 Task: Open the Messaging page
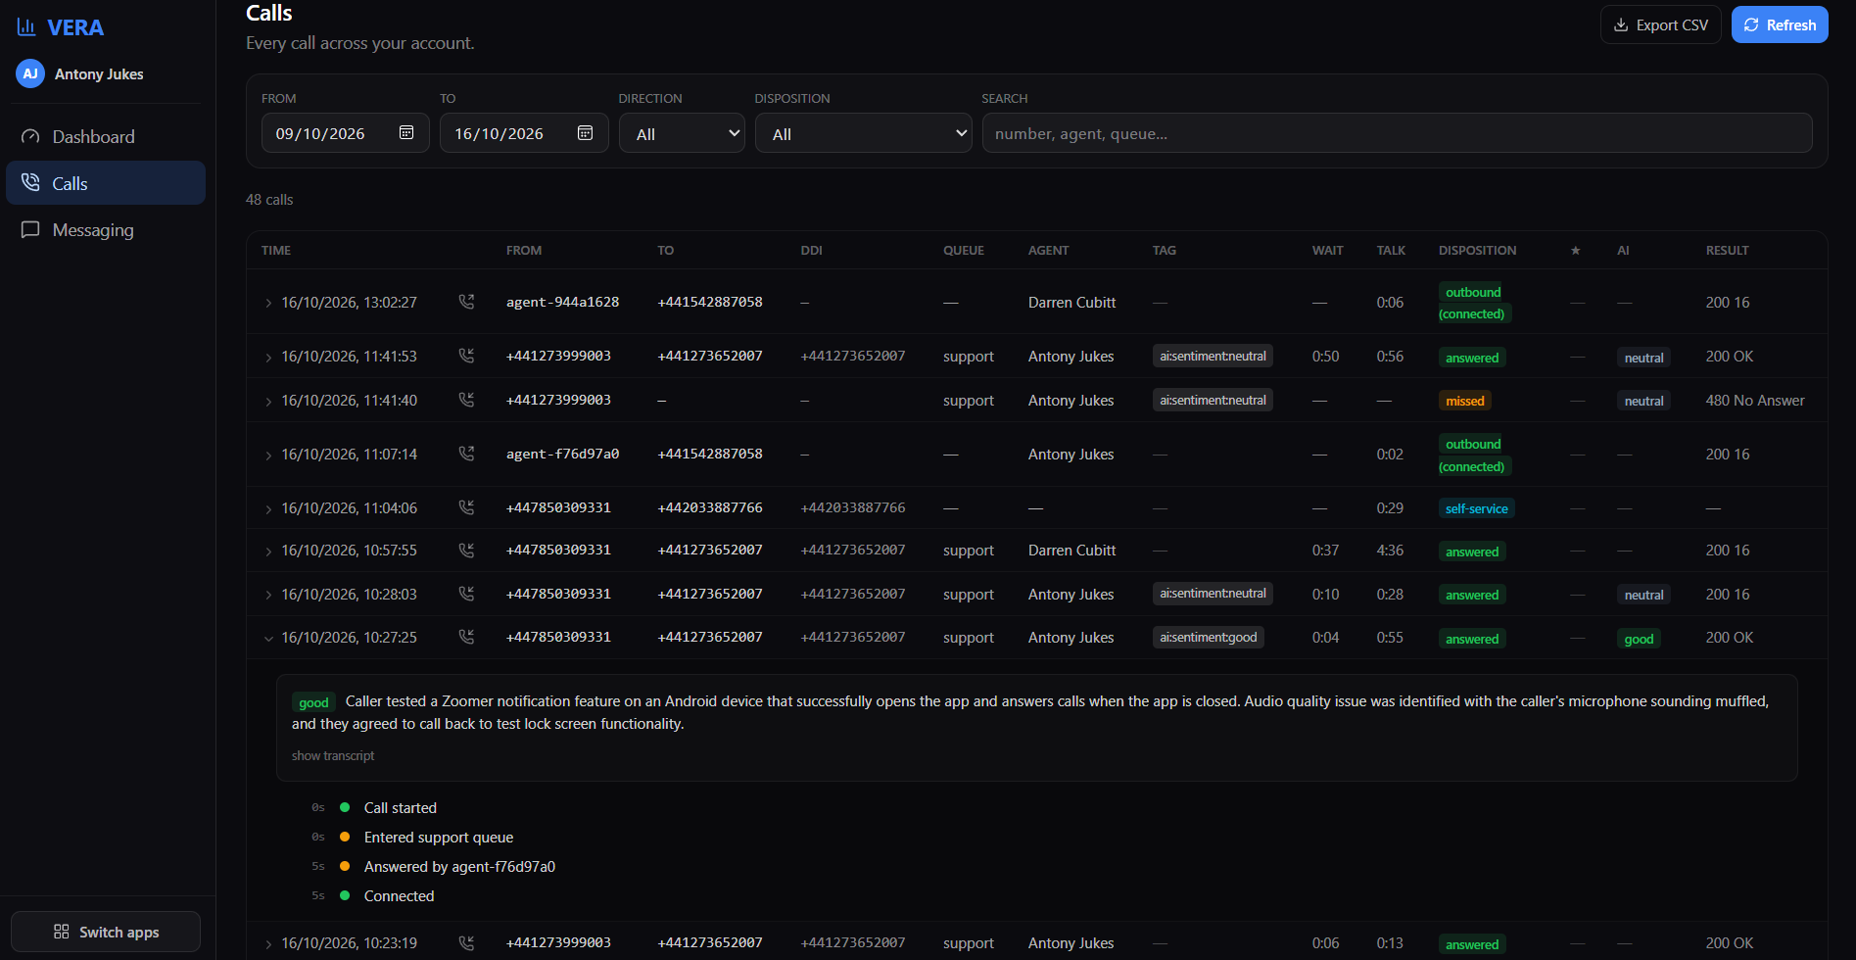coord(106,230)
